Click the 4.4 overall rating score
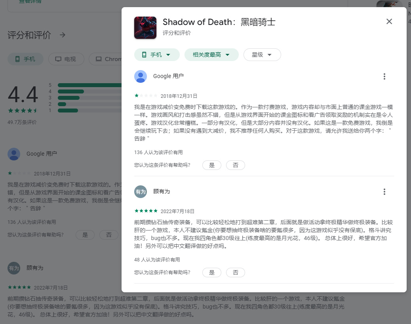The height and width of the screenshot is (324, 411). pos(23,95)
